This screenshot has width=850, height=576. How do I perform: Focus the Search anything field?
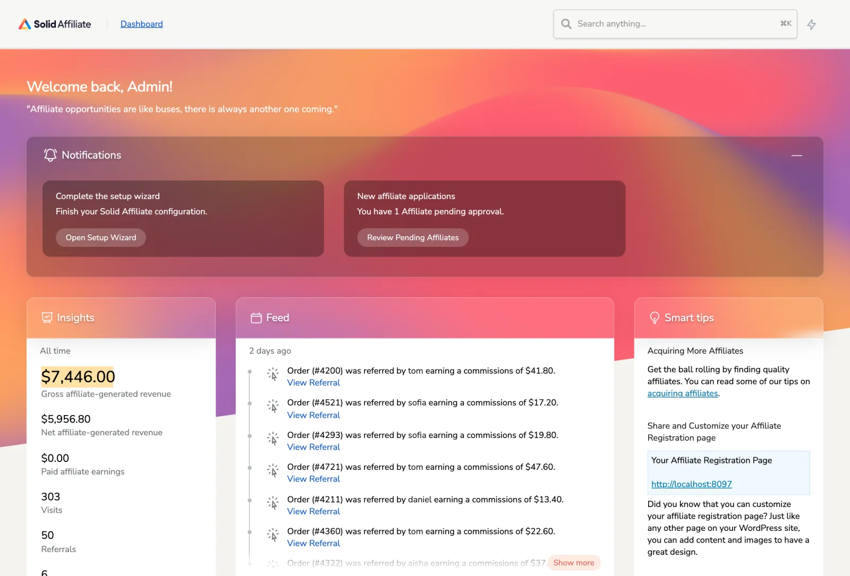pyautogui.click(x=675, y=24)
